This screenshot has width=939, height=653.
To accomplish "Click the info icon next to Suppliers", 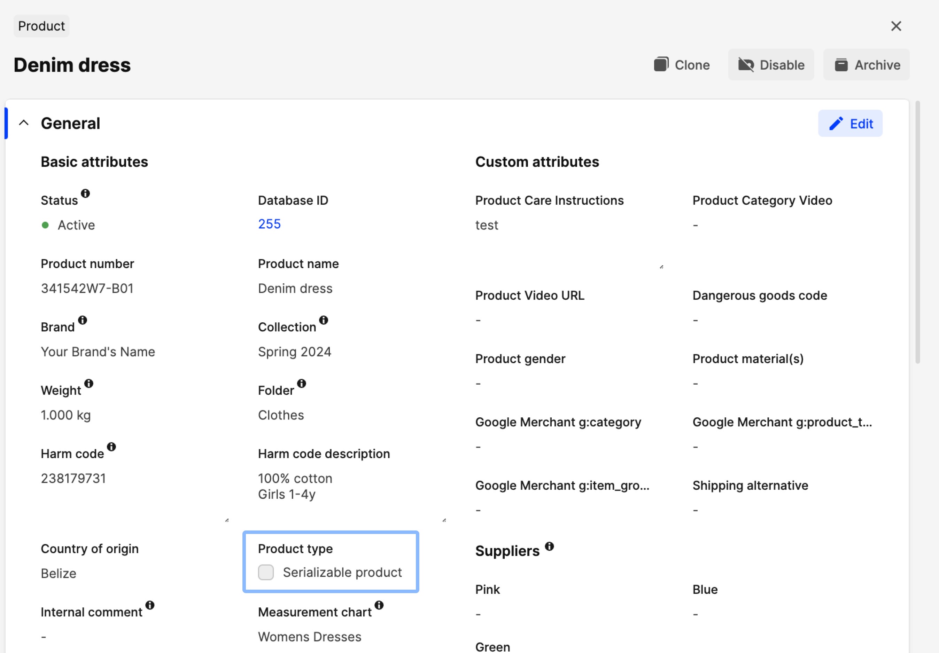I will pyautogui.click(x=549, y=546).
